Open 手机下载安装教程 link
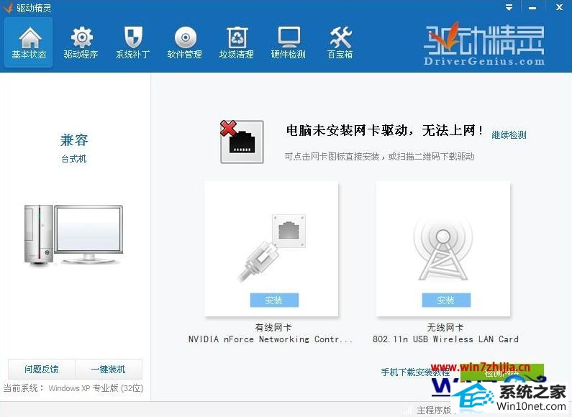The image size is (572, 417). click(x=415, y=372)
